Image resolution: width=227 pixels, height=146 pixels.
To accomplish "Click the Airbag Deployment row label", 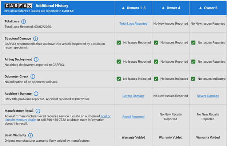I will pyautogui.click(x=18, y=59).
